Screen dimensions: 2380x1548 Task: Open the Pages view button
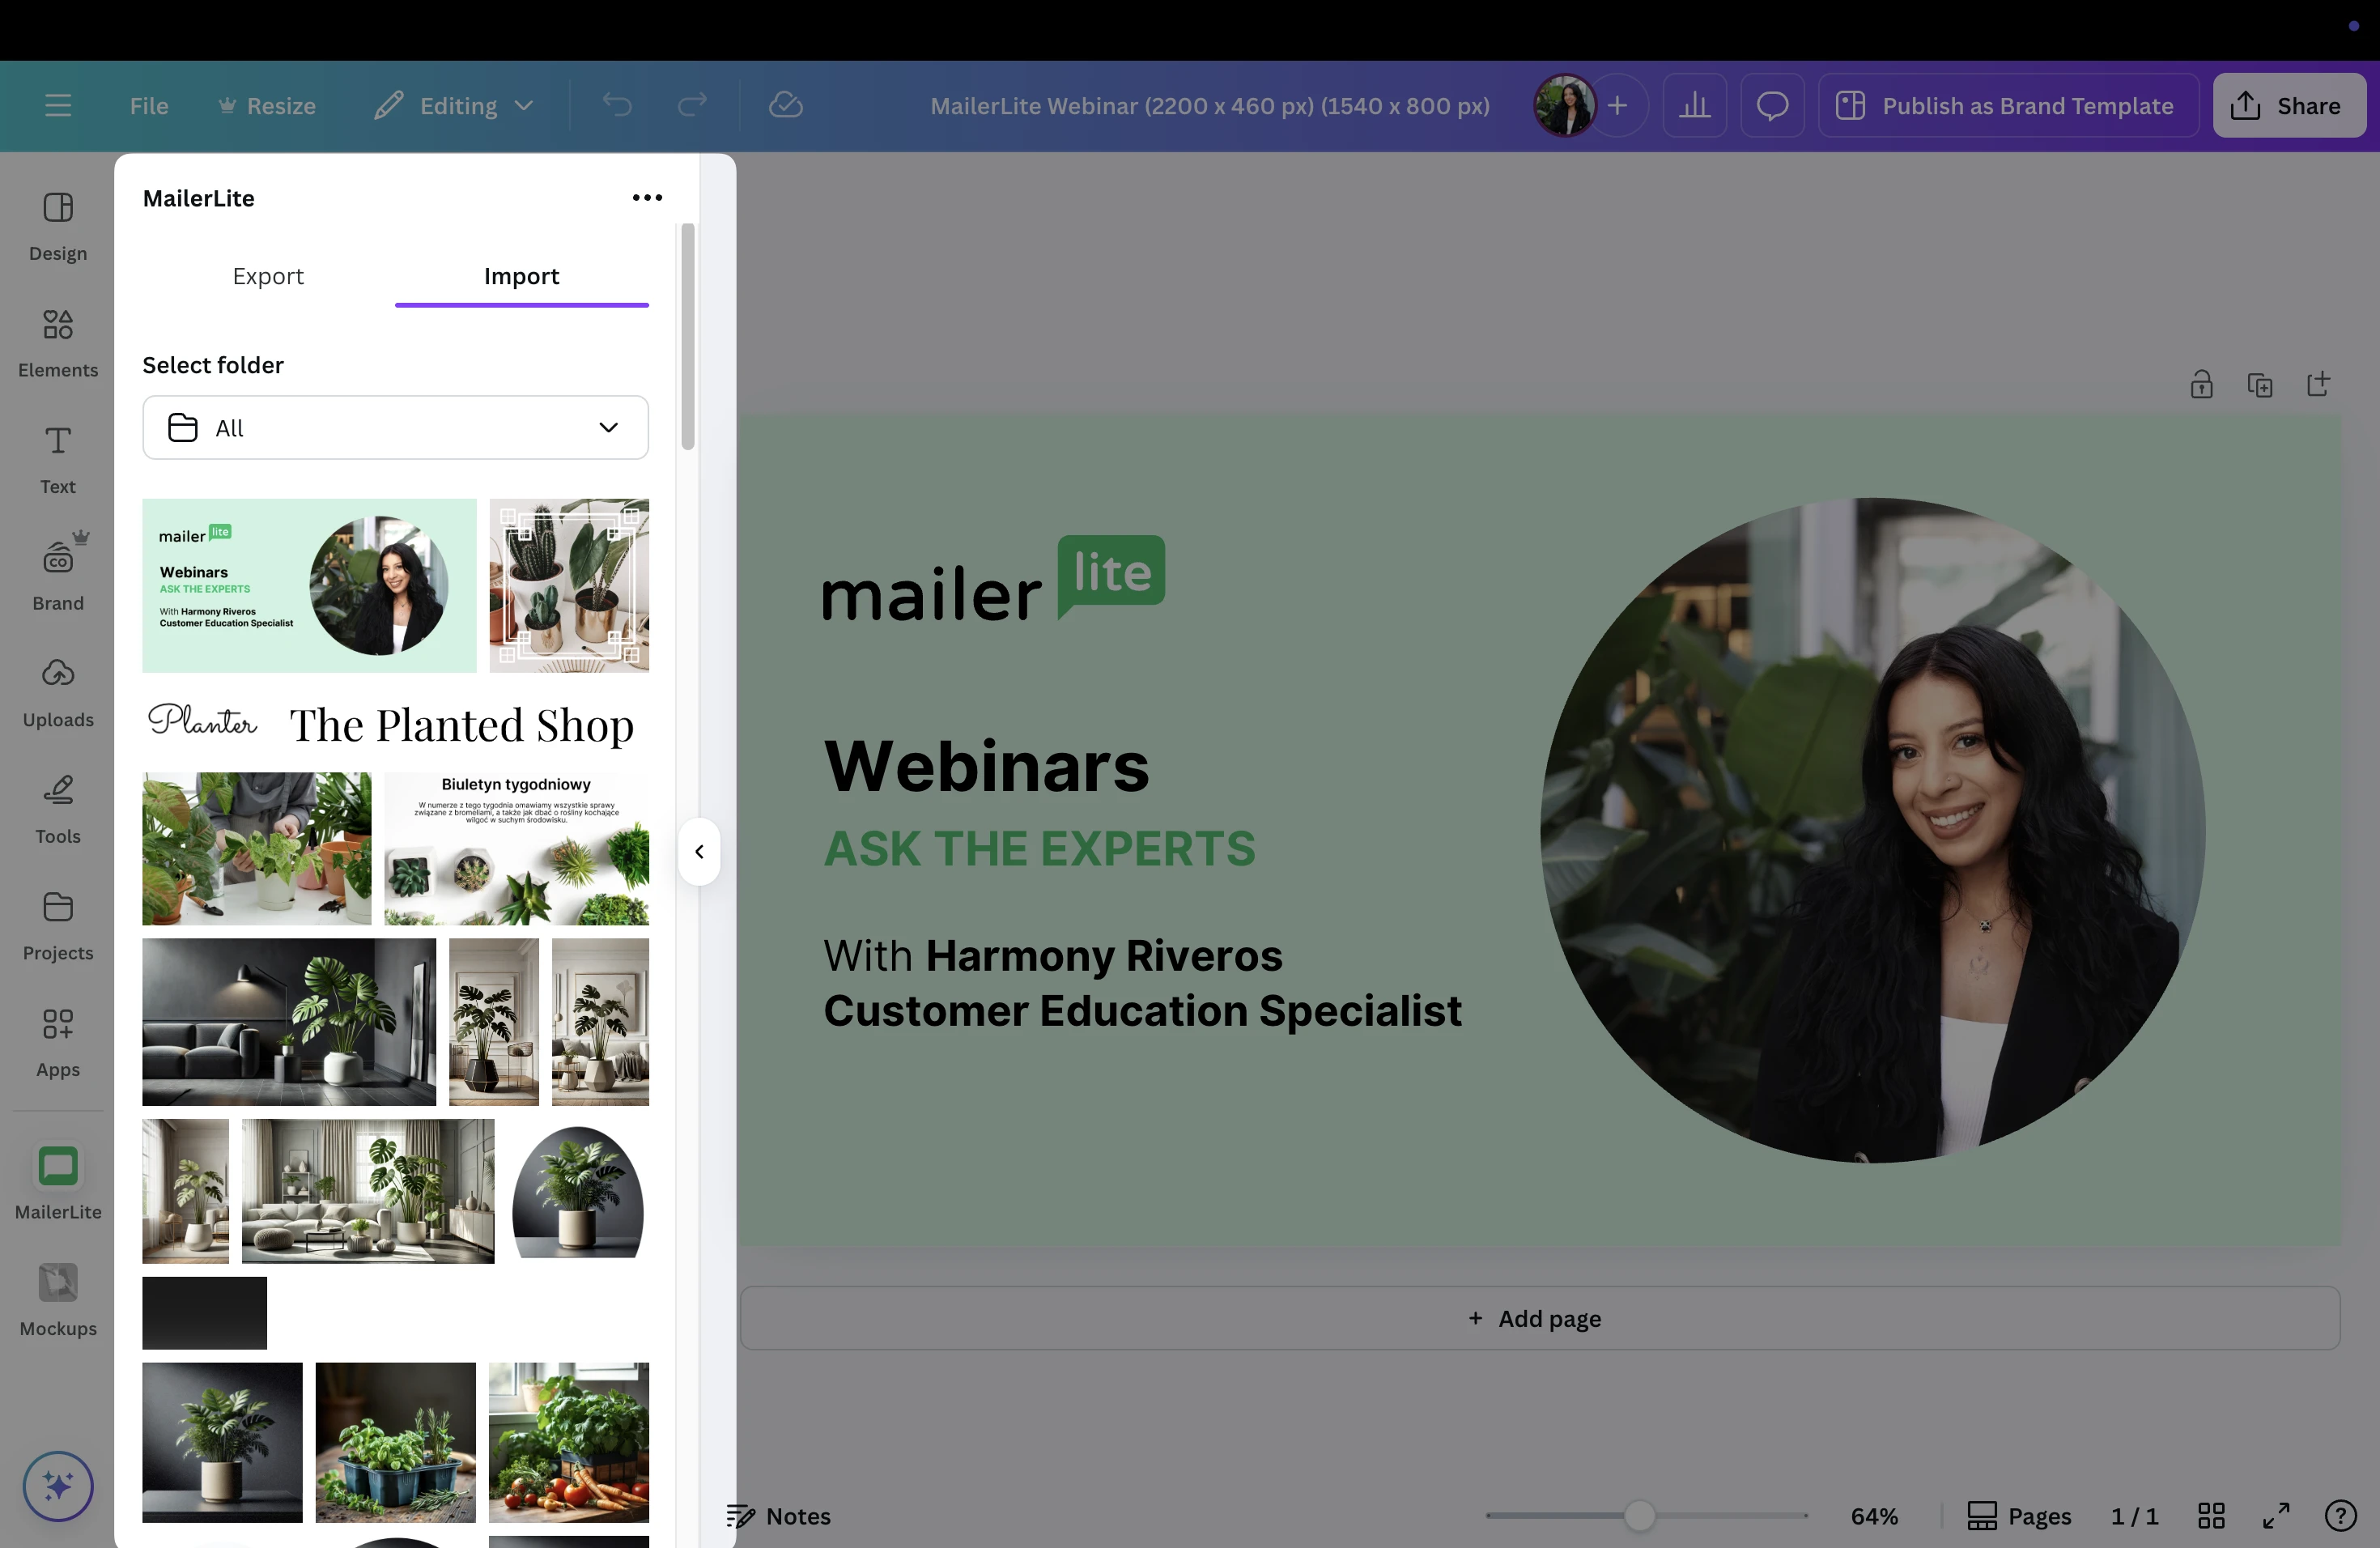tap(2019, 1516)
